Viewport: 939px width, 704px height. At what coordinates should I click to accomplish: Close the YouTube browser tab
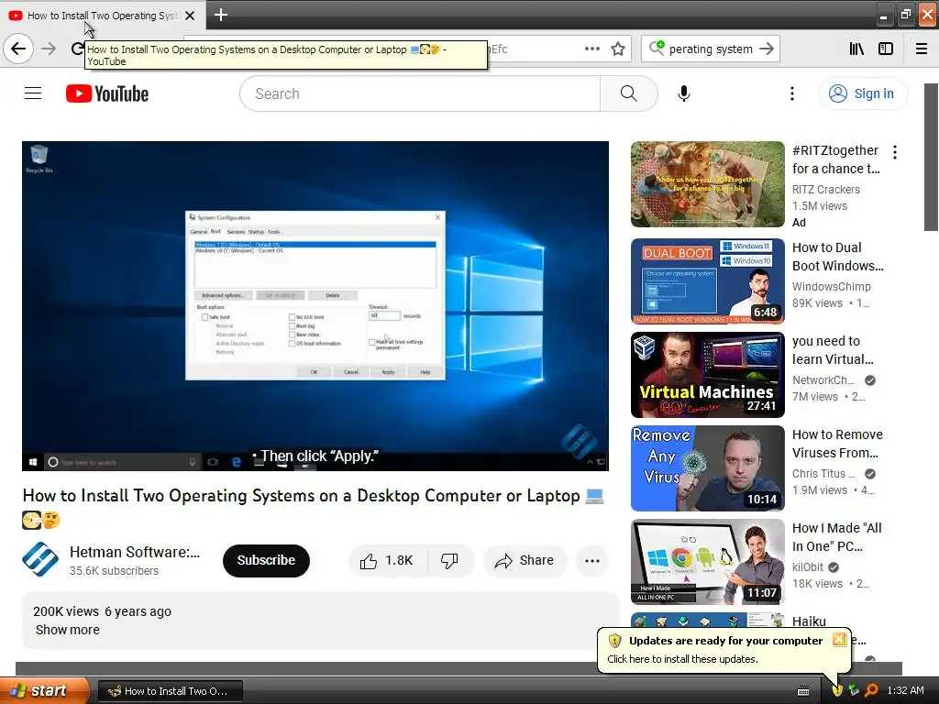tap(190, 16)
